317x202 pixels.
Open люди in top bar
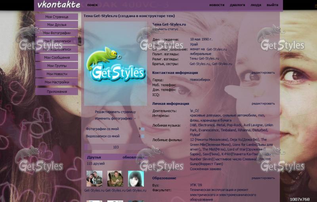pyautogui.click(x=256, y=5)
